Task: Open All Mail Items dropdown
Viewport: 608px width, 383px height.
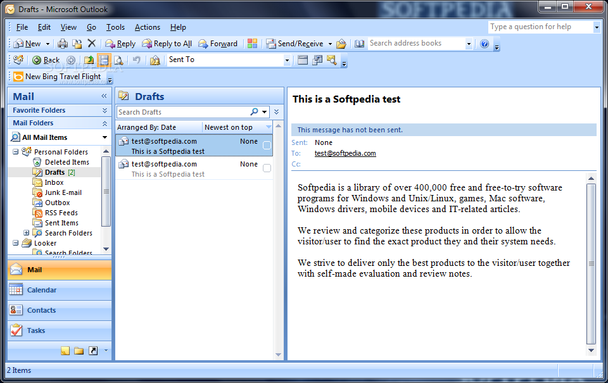Action: click(104, 137)
